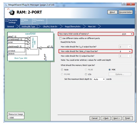The height and width of the screenshot is (126, 138).
Task: Select the LCs memory block type
Action: click(86, 74)
